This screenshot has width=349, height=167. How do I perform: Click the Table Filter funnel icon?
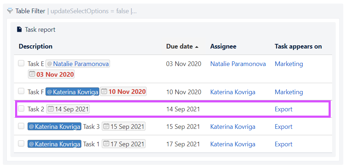point(10,11)
